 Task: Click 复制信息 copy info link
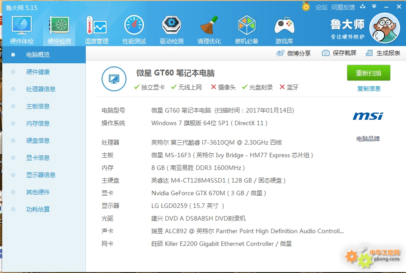[x=369, y=89]
